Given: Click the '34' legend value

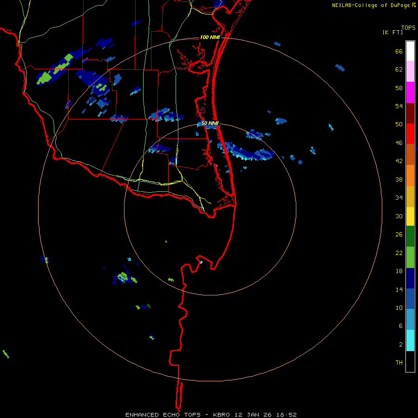Looking at the screenshot, I should coord(399,198).
